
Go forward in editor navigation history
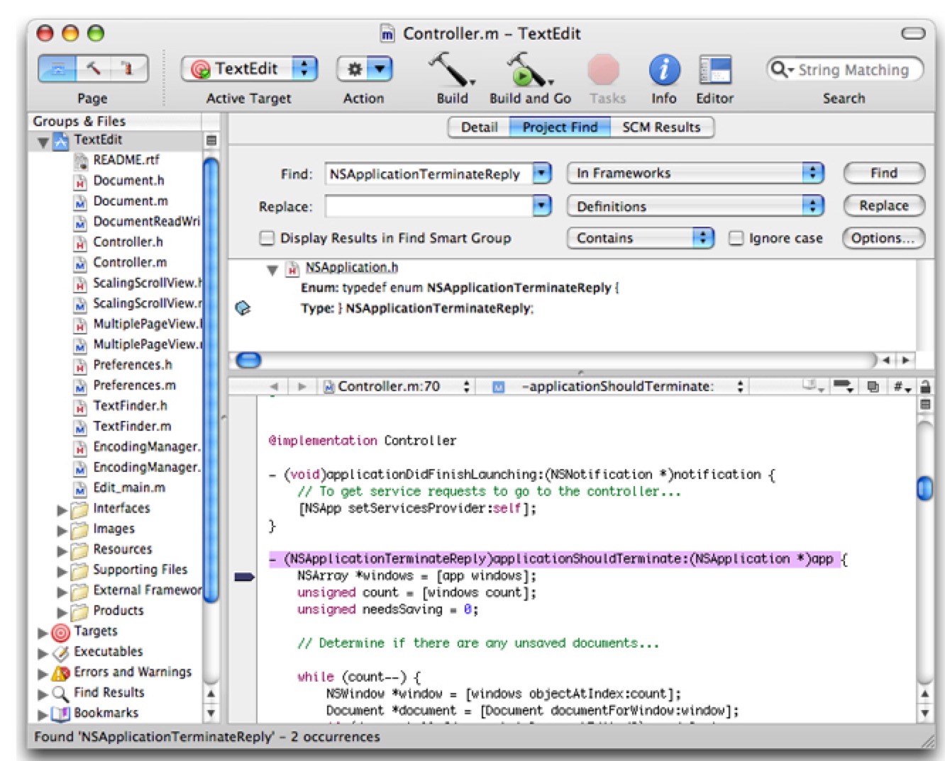coord(302,387)
